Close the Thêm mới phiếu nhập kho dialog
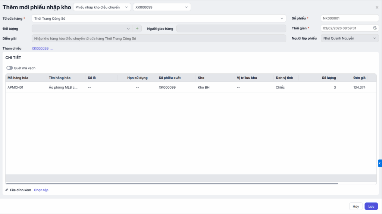The image size is (382, 214). [x=377, y=7]
